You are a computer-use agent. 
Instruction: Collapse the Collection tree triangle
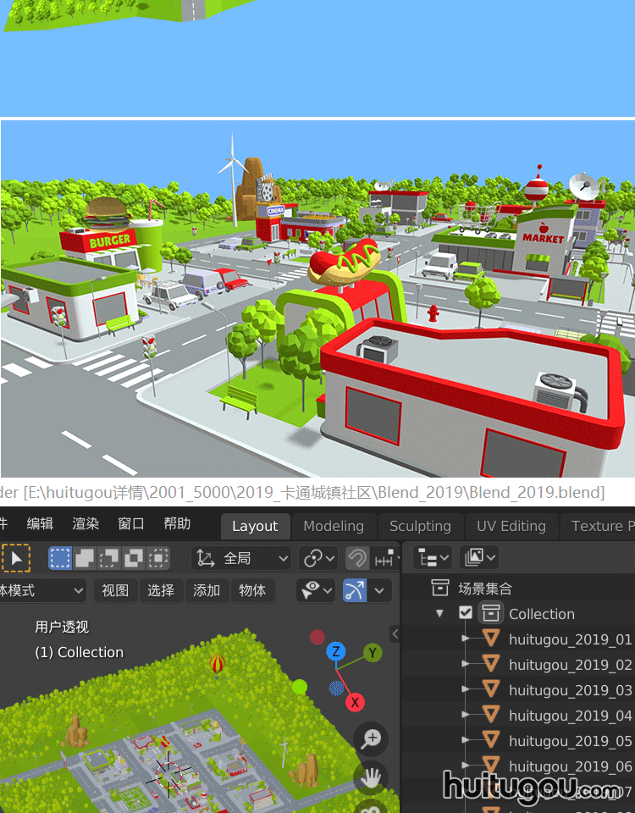click(439, 614)
